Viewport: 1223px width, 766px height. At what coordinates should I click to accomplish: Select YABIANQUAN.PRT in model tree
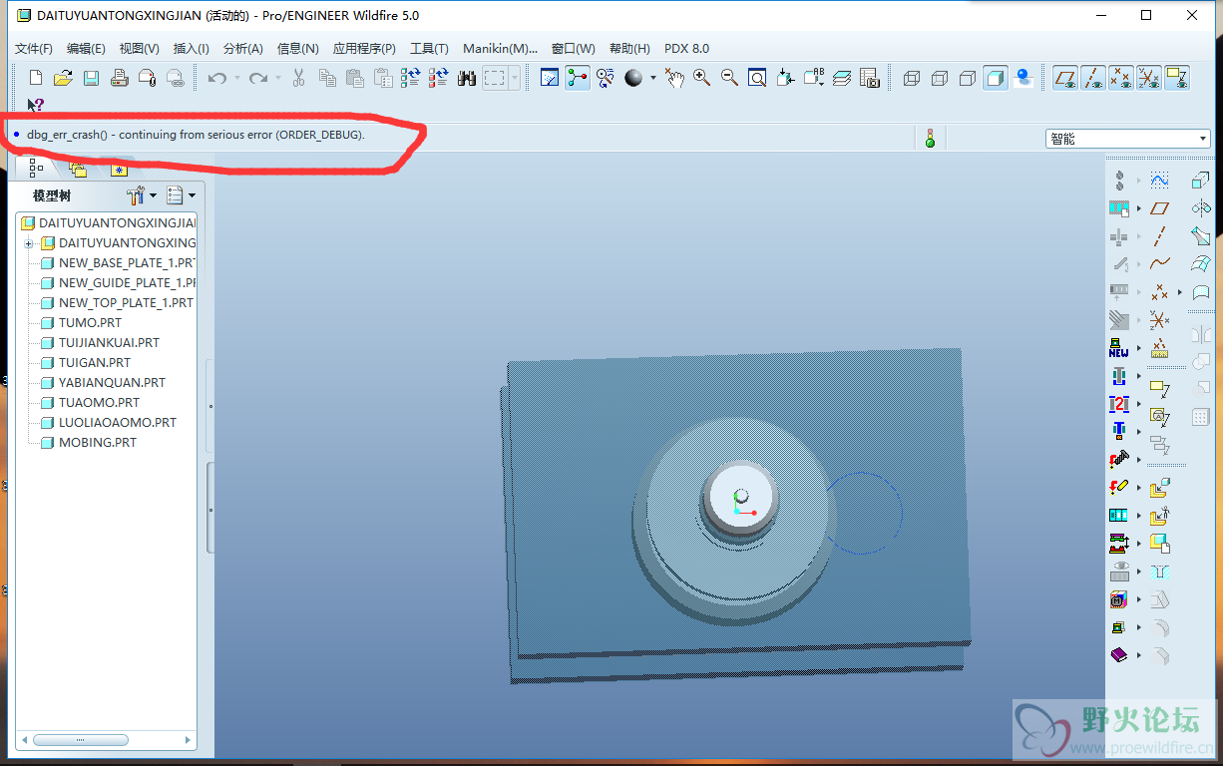point(103,383)
